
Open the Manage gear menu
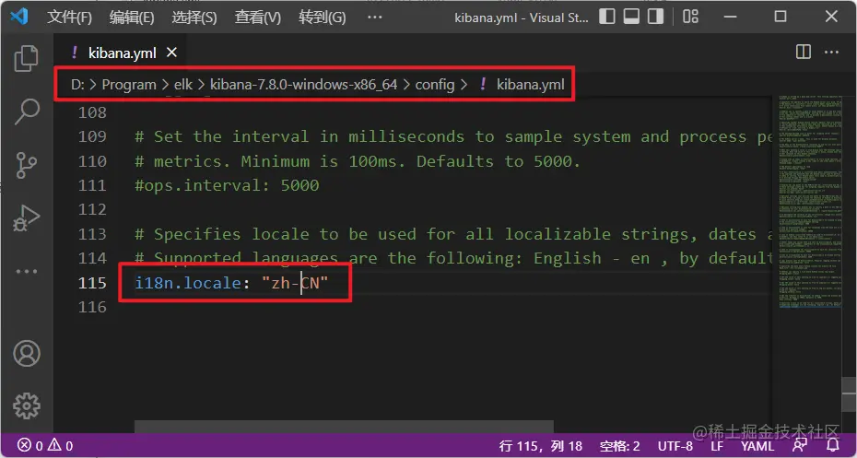point(26,405)
